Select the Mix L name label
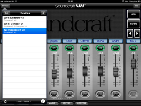Image resolution: width=141 pixels, height=106 pixels. tap(133, 41)
